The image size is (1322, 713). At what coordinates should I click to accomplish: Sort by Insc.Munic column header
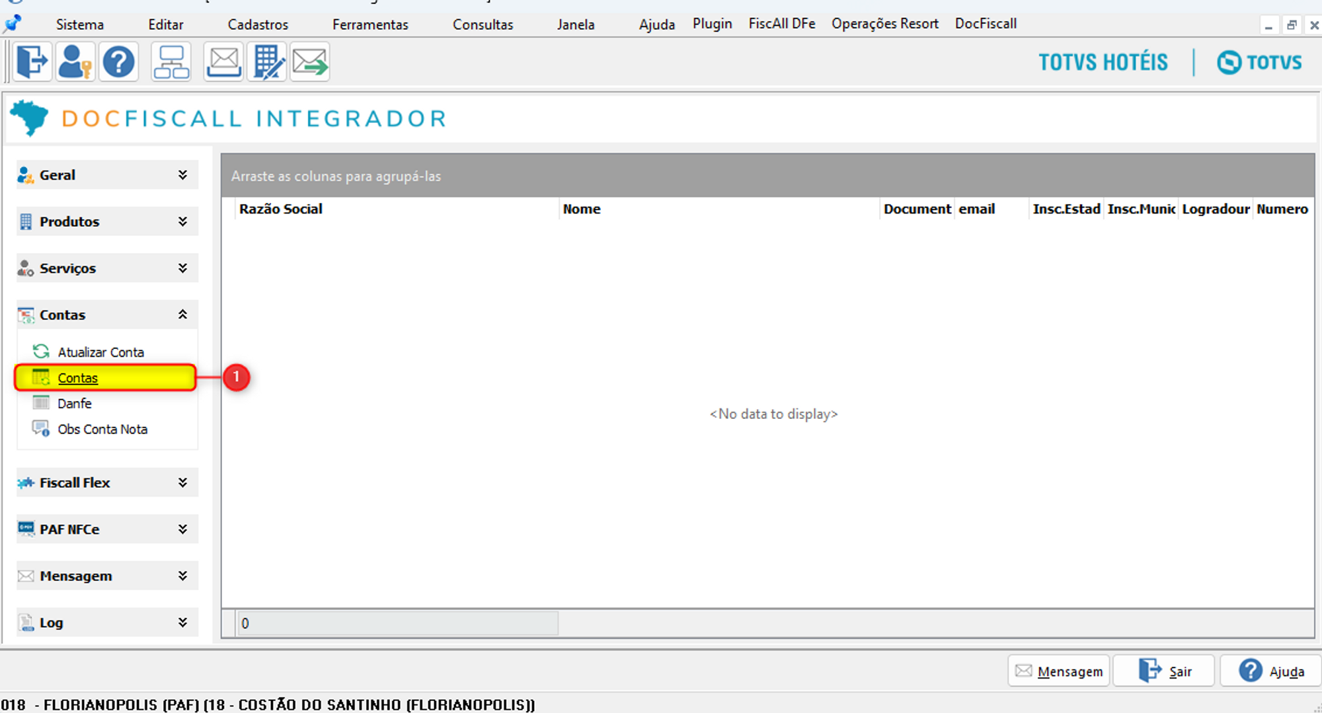point(1142,209)
